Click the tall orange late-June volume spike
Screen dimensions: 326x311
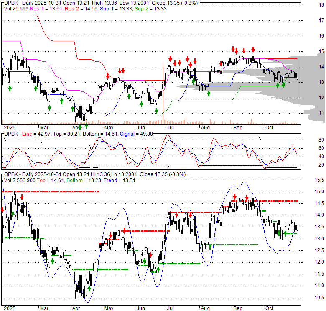pos(163,94)
